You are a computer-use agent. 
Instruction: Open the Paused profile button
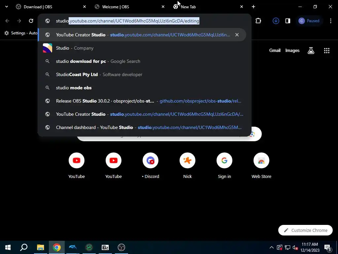point(309,21)
